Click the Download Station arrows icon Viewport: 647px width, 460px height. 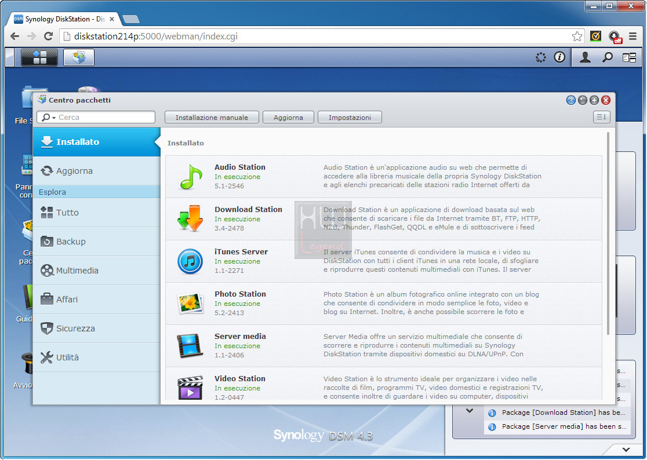point(190,218)
